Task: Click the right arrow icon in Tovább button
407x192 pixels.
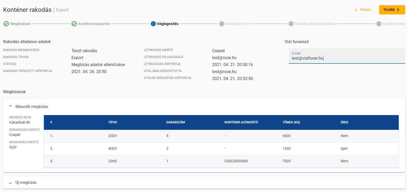Action: pyautogui.click(x=398, y=10)
